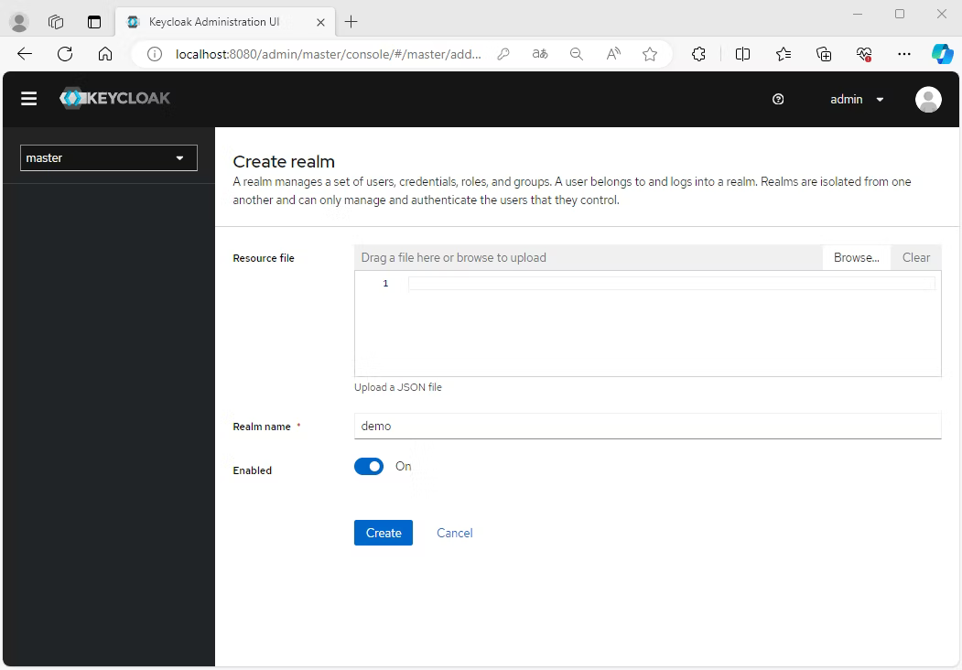Open the admin user dropdown
Viewport: 962px width, 670px height.
point(857,100)
